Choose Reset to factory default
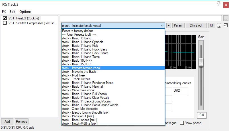Image resolution: width=229 pixels, height=131 pixels. pos(113,31)
